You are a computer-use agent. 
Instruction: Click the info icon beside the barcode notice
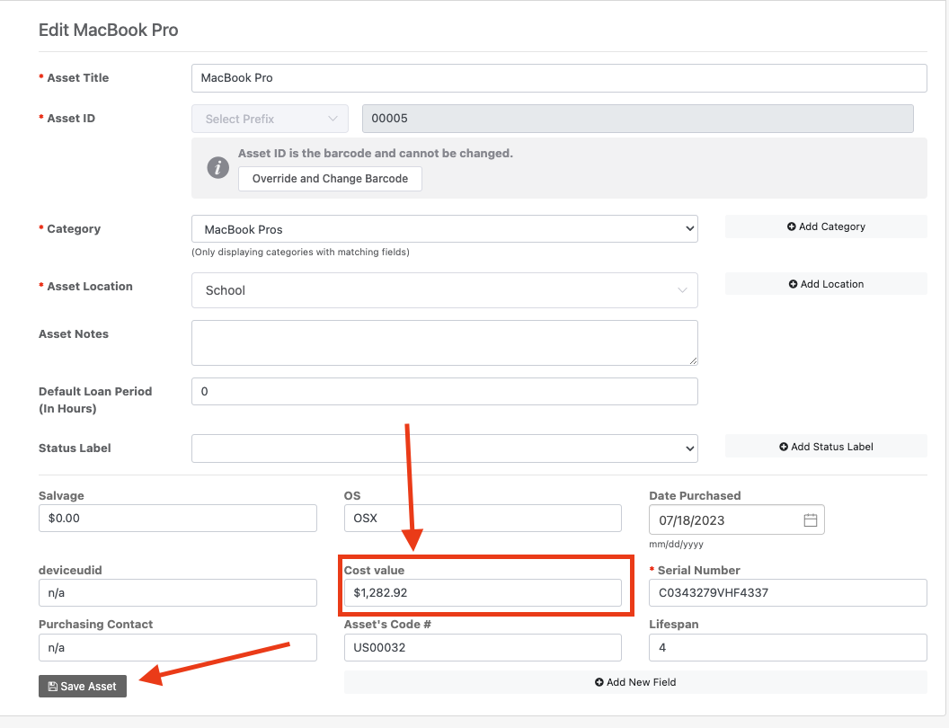217,168
